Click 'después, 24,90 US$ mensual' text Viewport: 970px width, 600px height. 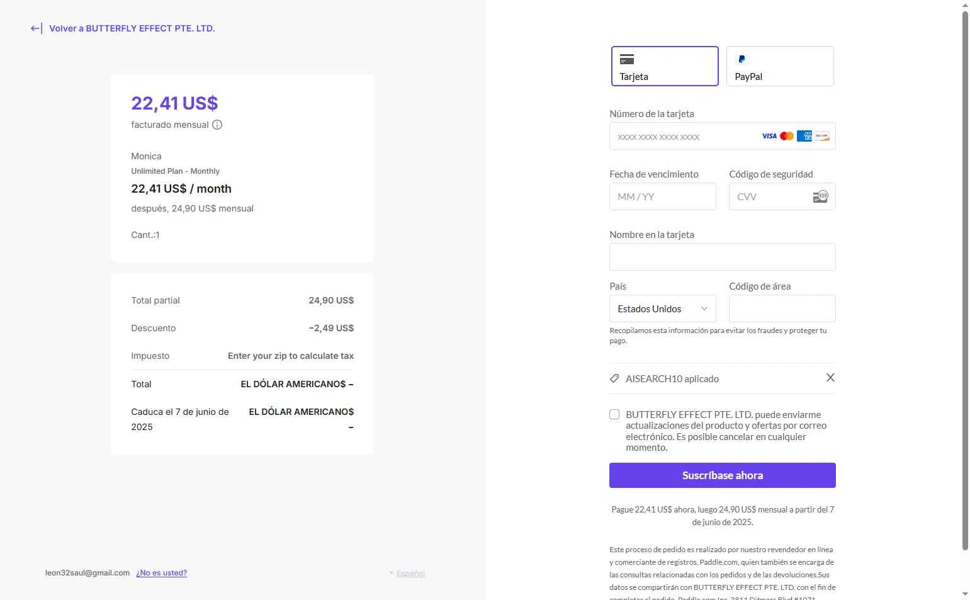[x=193, y=208]
